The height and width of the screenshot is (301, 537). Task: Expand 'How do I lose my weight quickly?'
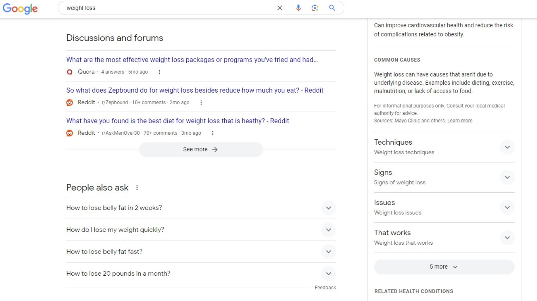coord(329,230)
